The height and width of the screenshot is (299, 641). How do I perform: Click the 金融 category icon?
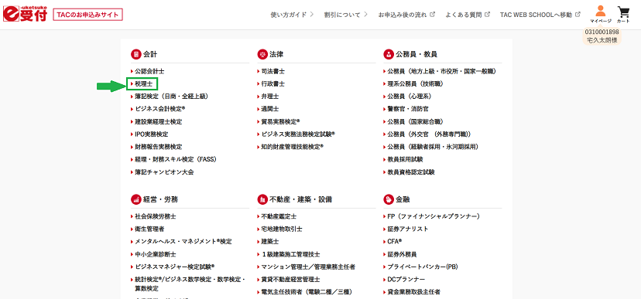(389, 199)
